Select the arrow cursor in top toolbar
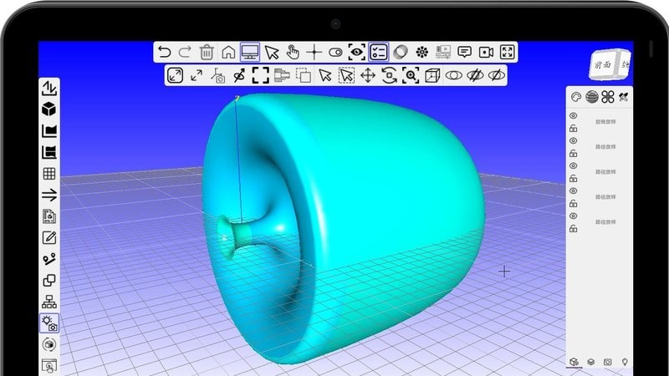 pos(271,52)
